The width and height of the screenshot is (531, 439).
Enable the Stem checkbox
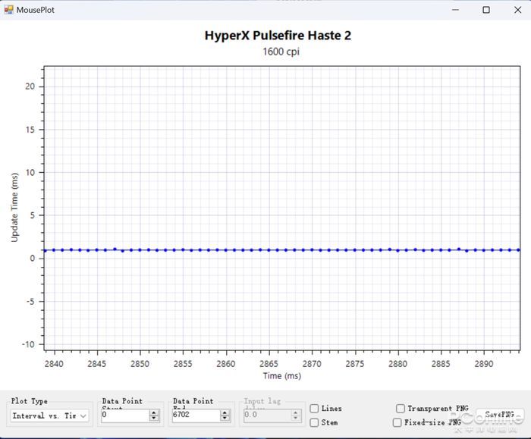[x=314, y=422]
